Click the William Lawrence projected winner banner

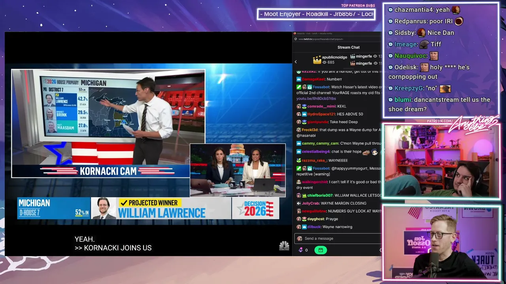pos(161,208)
